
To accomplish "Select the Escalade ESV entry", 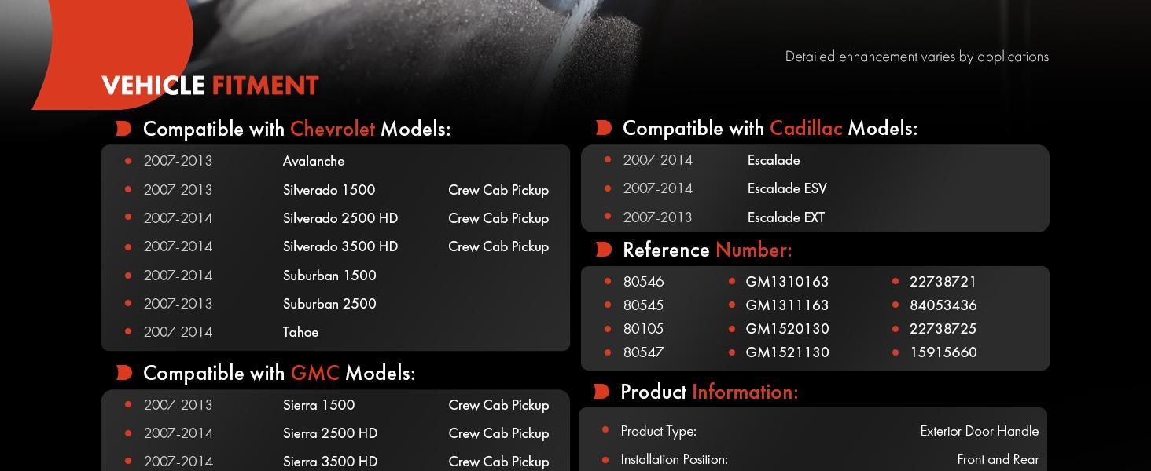I will 787,188.
